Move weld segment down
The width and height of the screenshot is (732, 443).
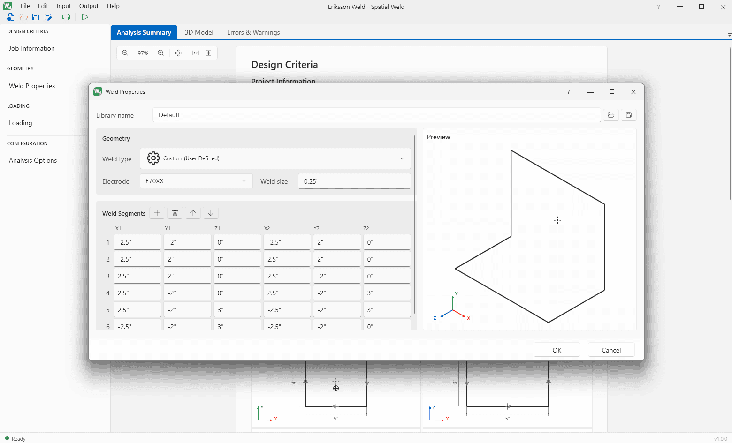[211, 213]
